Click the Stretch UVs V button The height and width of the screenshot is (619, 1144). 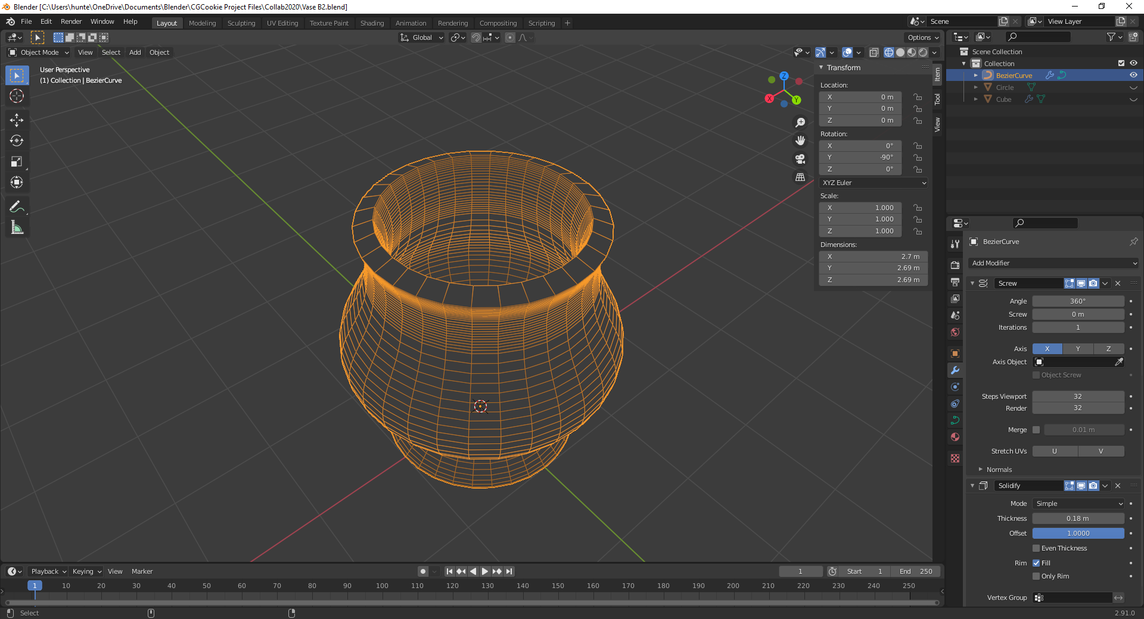click(x=1101, y=451)
